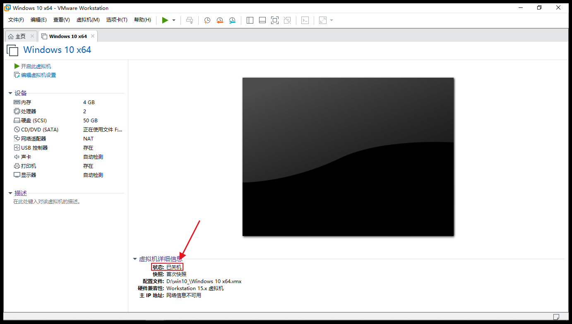
Task: Click the 首次快照 snapshot value
Action: point(176,274)
